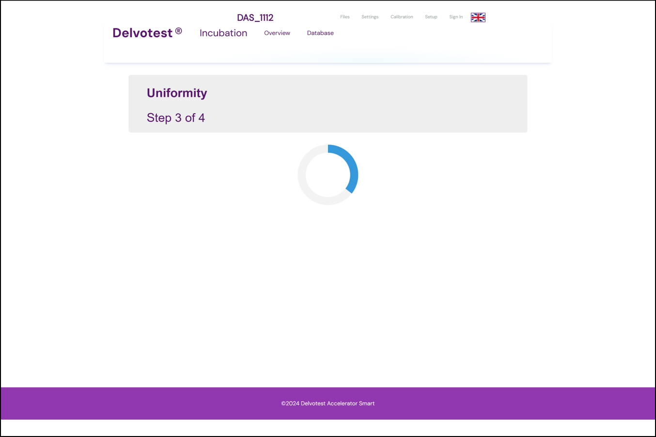Image resolution: width=656 pixels, height=437 pixels.
Task: Open the Database tab
Action: click(320, 33)
